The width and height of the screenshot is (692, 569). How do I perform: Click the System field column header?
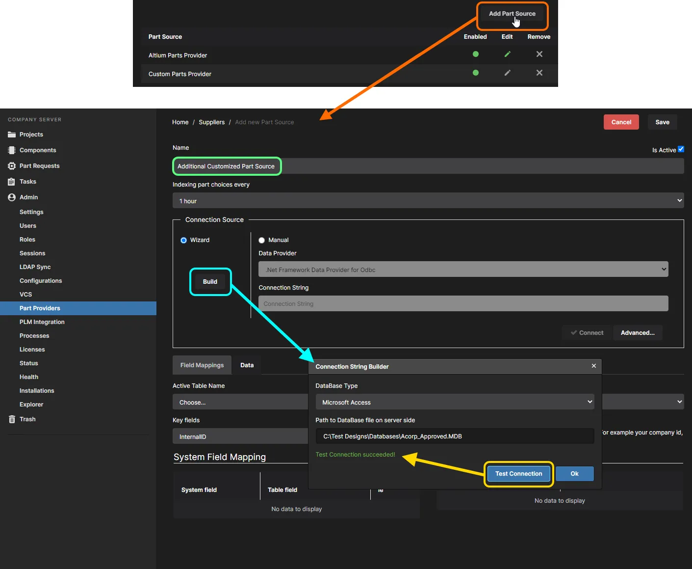pos(199,490)
